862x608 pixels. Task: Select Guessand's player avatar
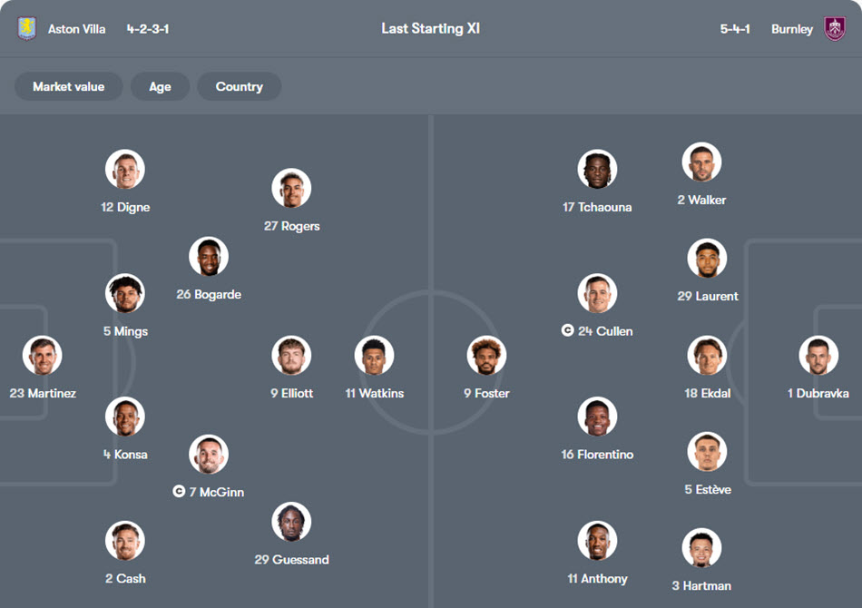(x=291, y=522)
